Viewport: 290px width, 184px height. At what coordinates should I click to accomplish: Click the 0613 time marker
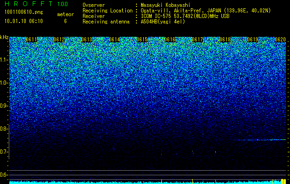(87, 40)
